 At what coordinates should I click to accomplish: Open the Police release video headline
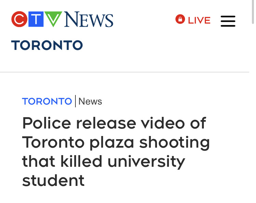tap(116, 151)
